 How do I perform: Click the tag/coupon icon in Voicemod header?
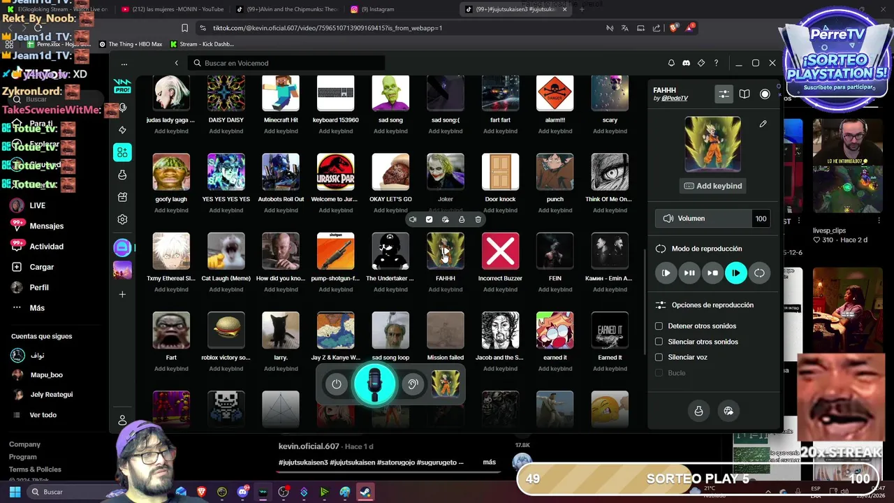pyautogui.click(x=701, y=63)
